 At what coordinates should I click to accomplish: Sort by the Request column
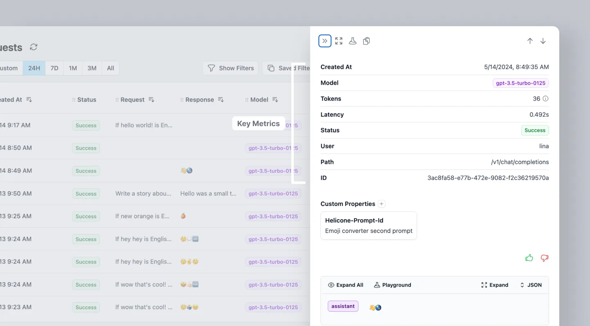point(151,100)
